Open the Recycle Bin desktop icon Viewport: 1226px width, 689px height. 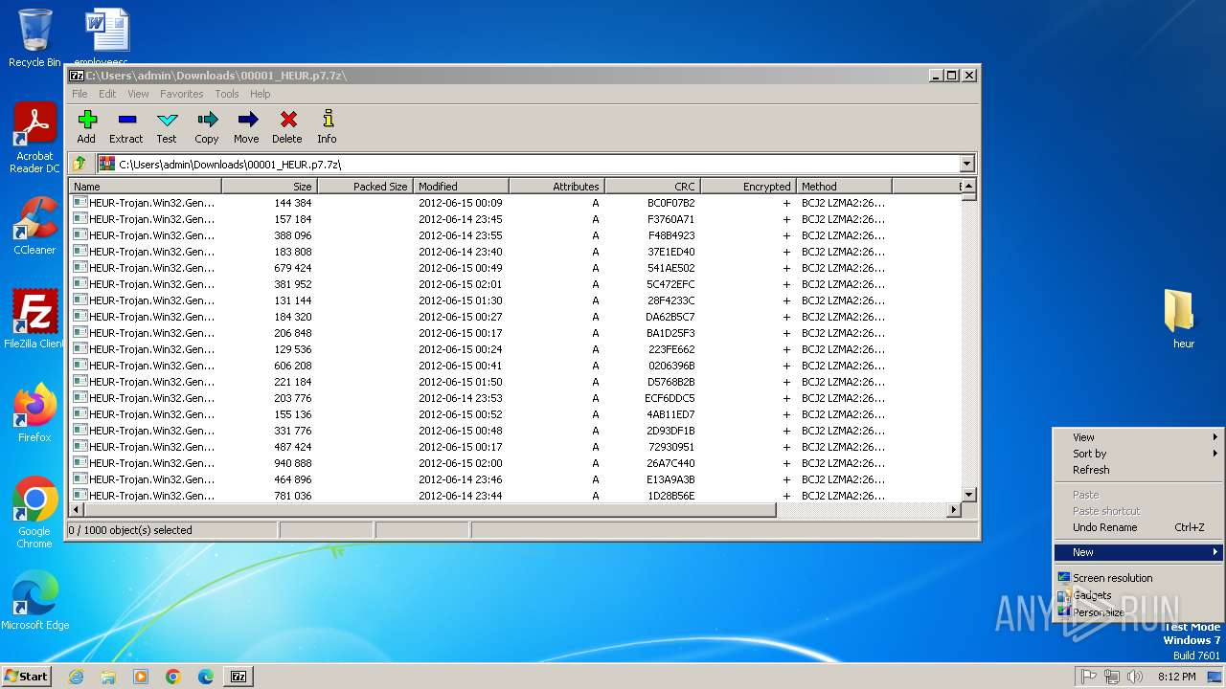[x=34, y=38]
